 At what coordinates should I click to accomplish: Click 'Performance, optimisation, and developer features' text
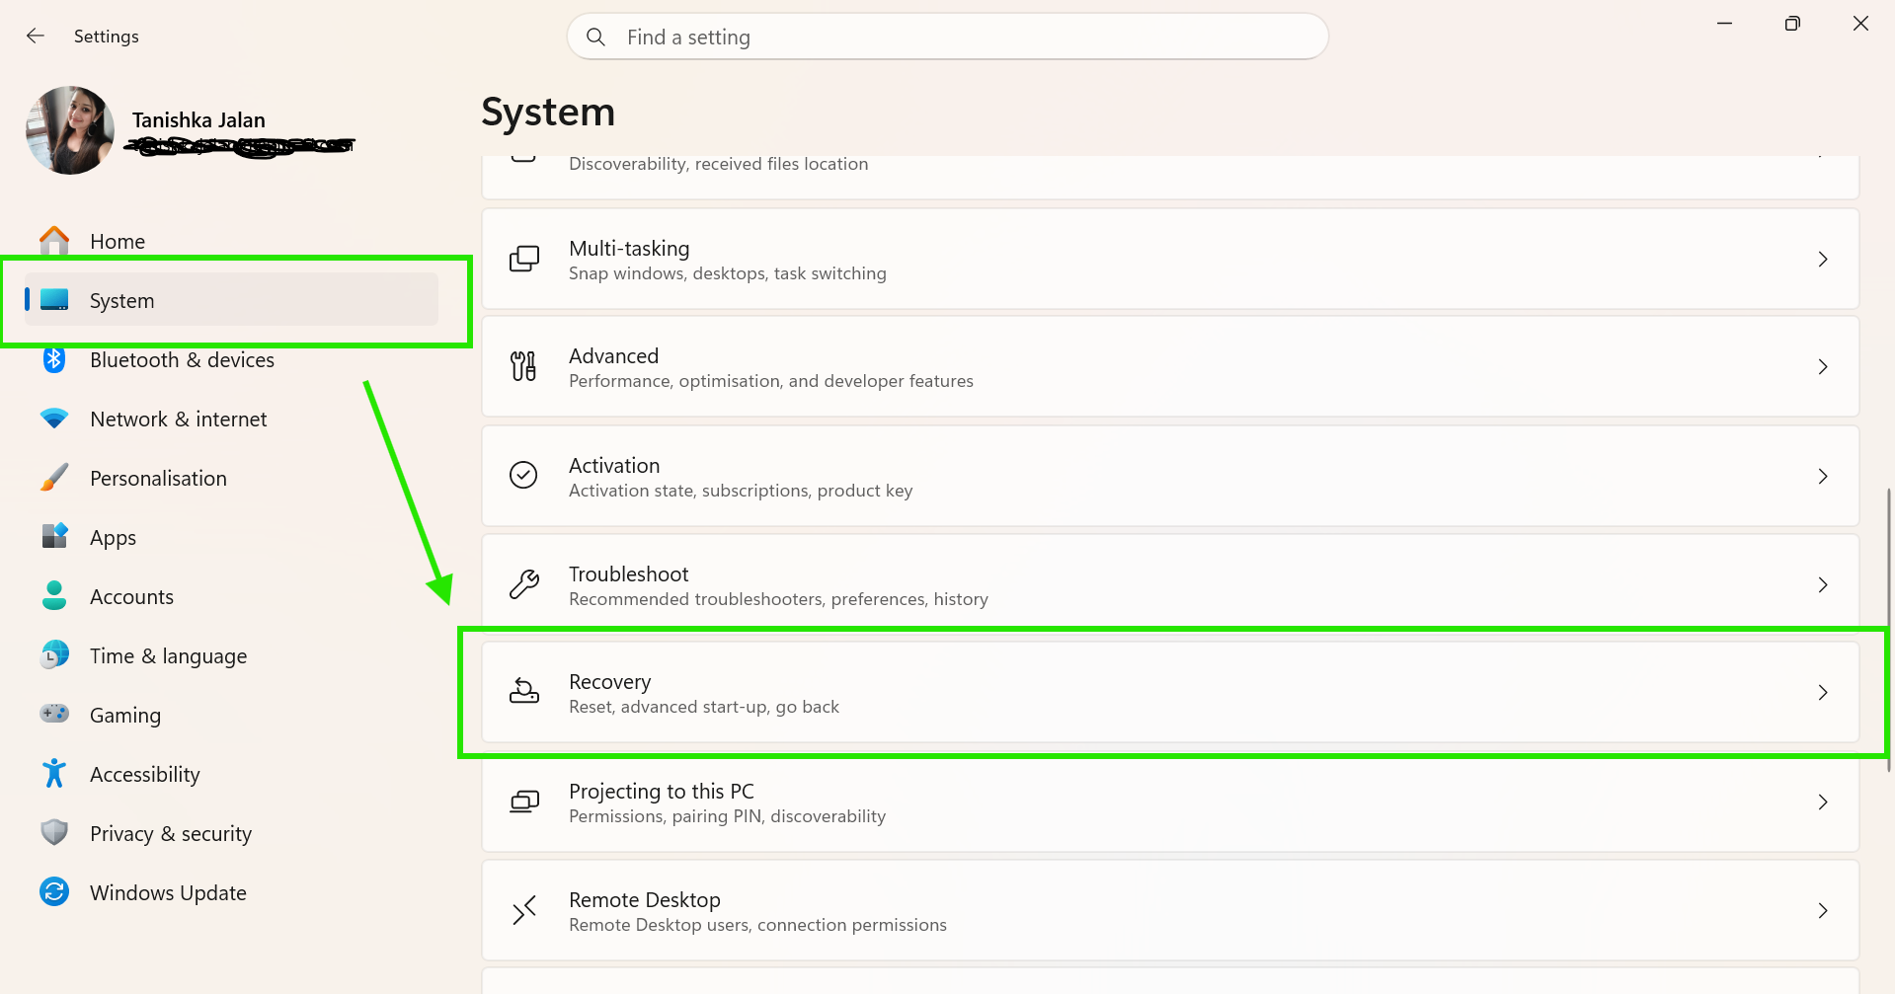770,381
